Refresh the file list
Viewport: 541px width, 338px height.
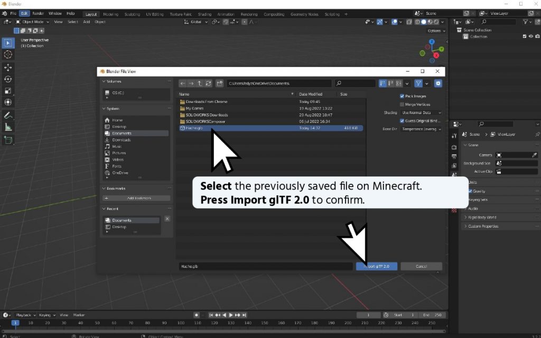[208, 83]
